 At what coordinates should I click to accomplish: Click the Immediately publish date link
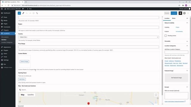179,32
